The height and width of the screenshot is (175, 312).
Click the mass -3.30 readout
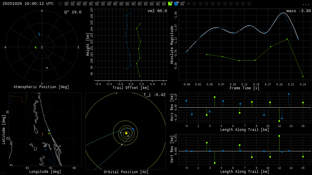(298, 11)
